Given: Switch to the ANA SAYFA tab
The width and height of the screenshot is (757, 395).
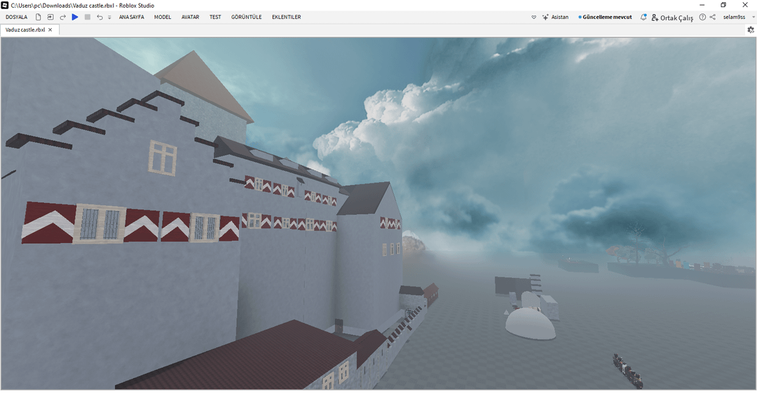Looking at the screenshot, I should pos(131,17).
